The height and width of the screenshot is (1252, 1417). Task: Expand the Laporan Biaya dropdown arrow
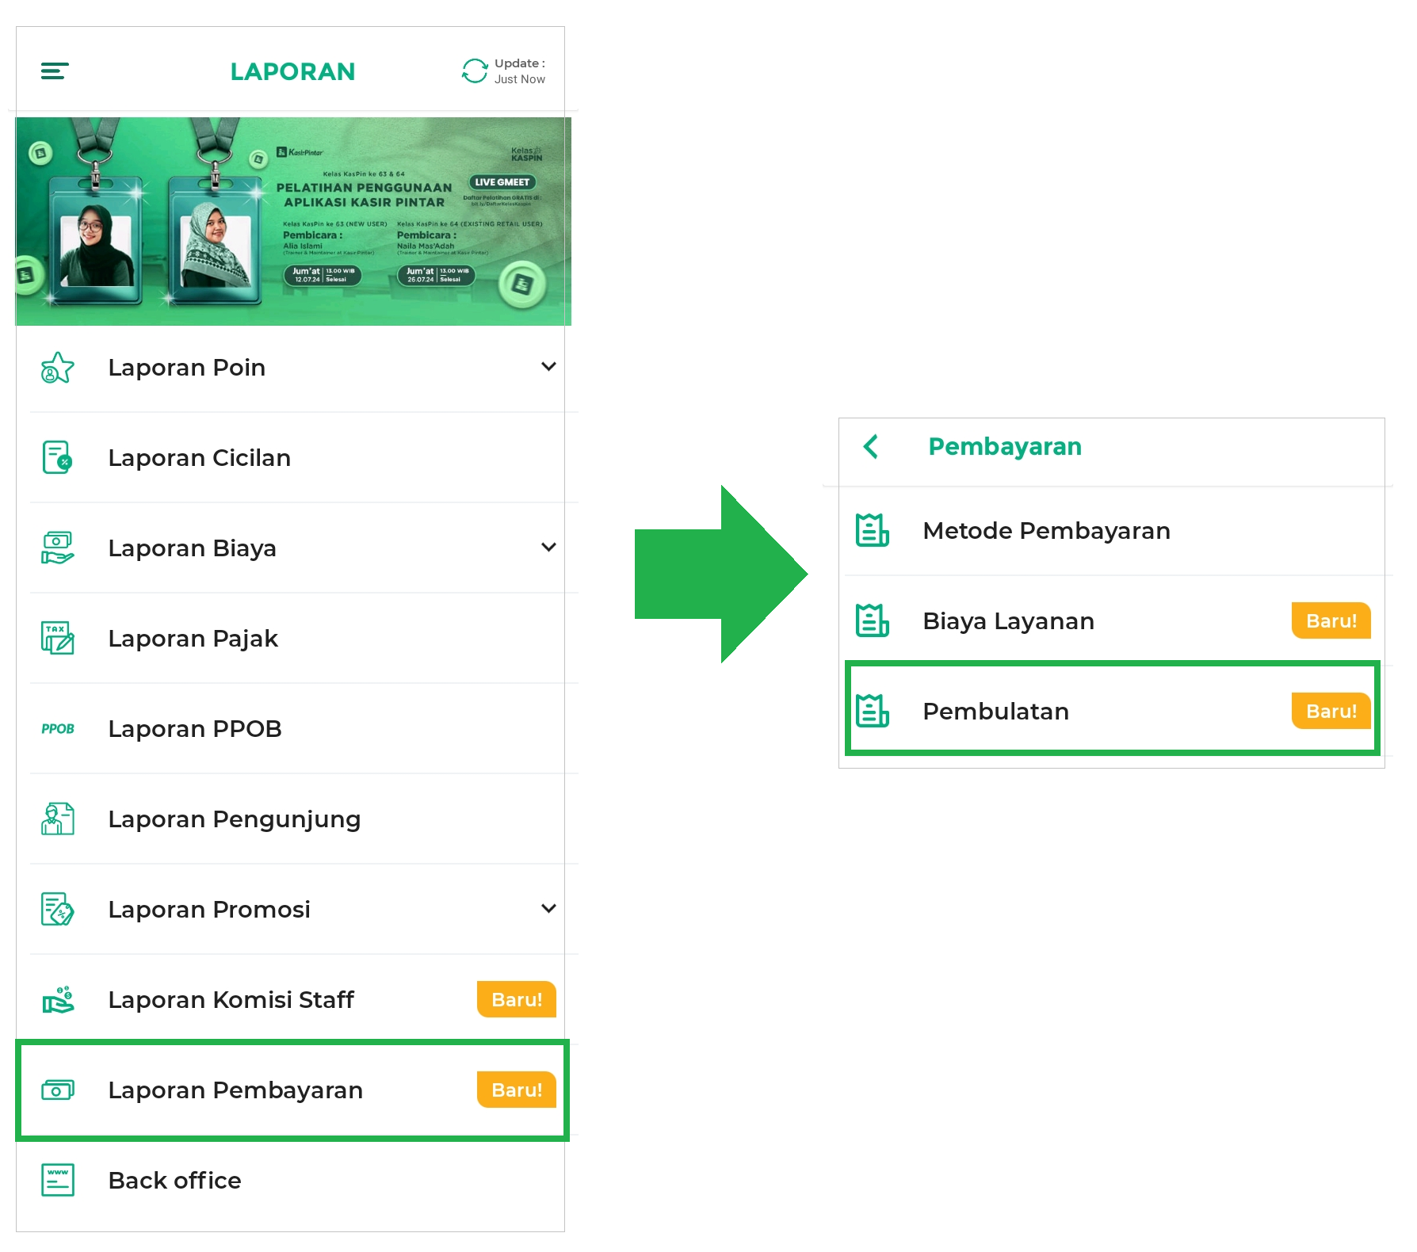[x=548, y=548]
